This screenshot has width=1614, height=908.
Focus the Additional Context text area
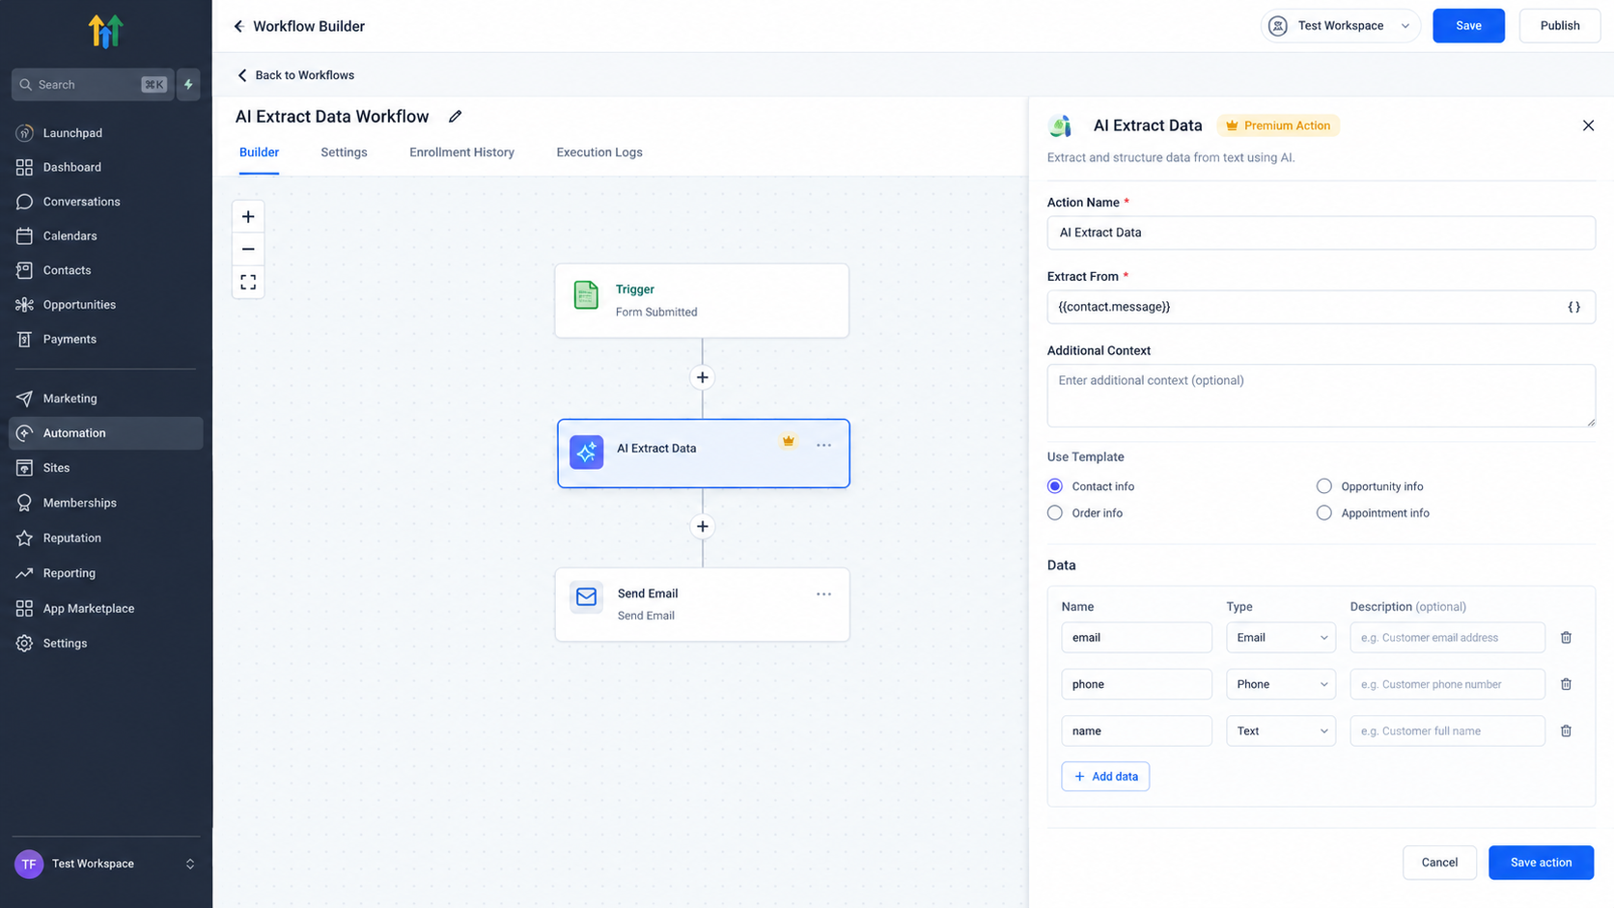click(x=1321, y=396)
